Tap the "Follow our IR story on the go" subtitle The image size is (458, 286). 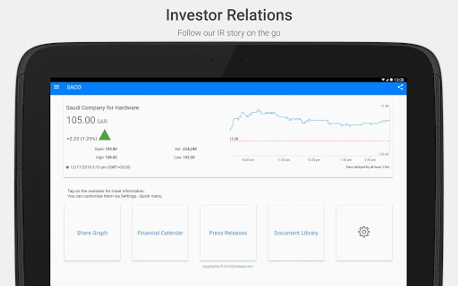(x=229, y=33)
